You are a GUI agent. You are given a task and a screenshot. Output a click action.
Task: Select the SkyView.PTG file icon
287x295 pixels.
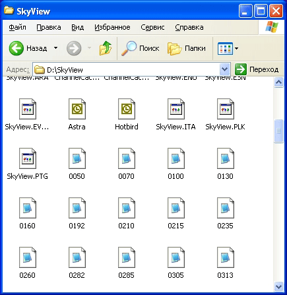point(28,158)
